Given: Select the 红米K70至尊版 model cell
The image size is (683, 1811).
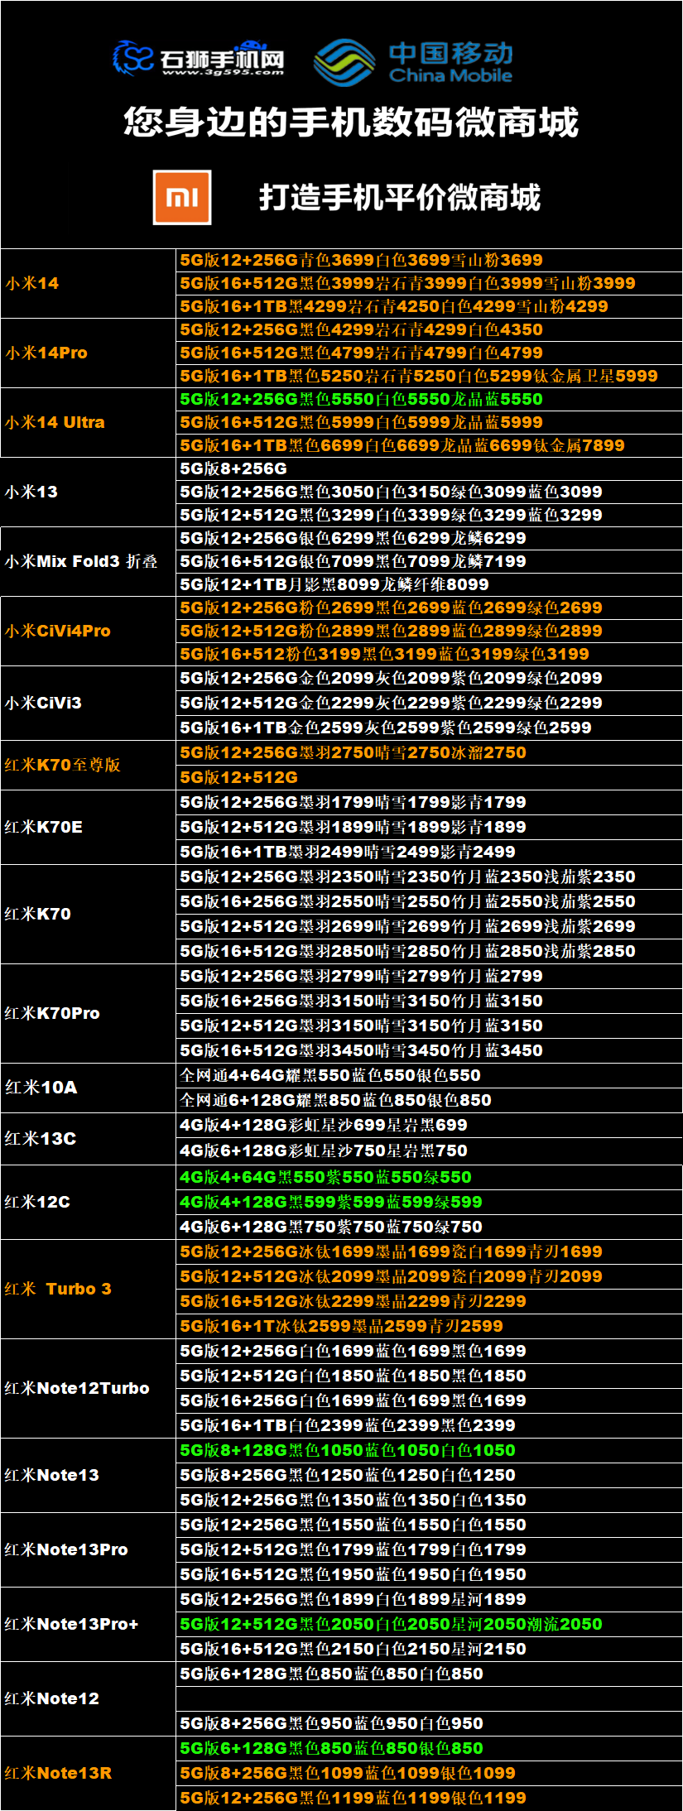Looking at the screenshot, I should point(89,765).
